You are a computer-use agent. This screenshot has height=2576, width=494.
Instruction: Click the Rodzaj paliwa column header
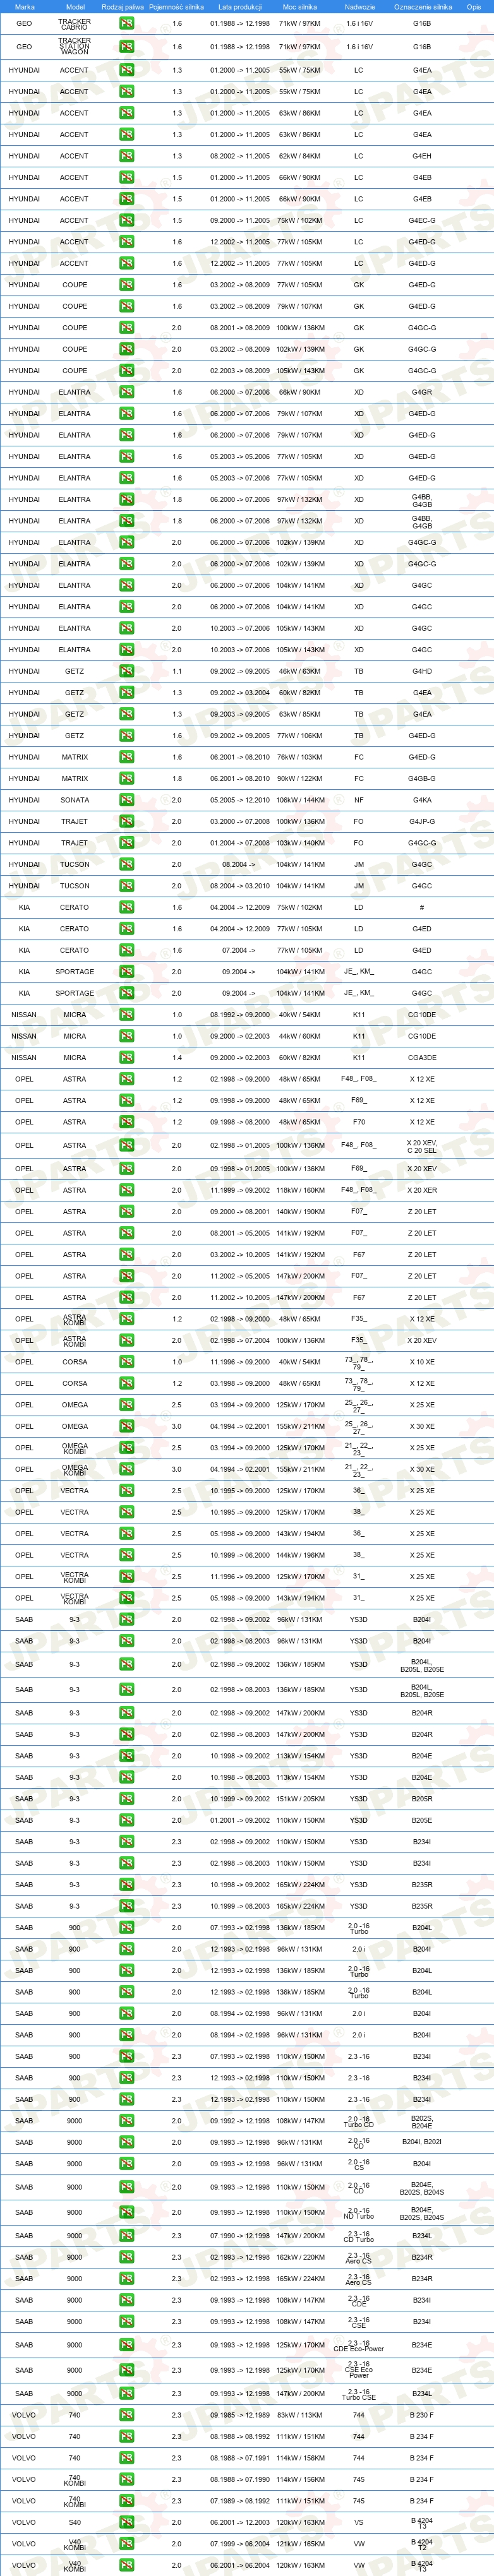[x=123, y=6]
